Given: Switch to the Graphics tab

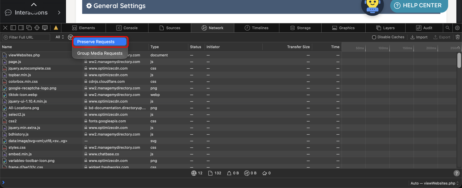Looking at the screenshot, I should [x=343, y=28].
